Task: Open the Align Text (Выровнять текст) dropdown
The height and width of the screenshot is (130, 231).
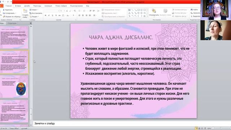Action: click(x=110, y=13)
